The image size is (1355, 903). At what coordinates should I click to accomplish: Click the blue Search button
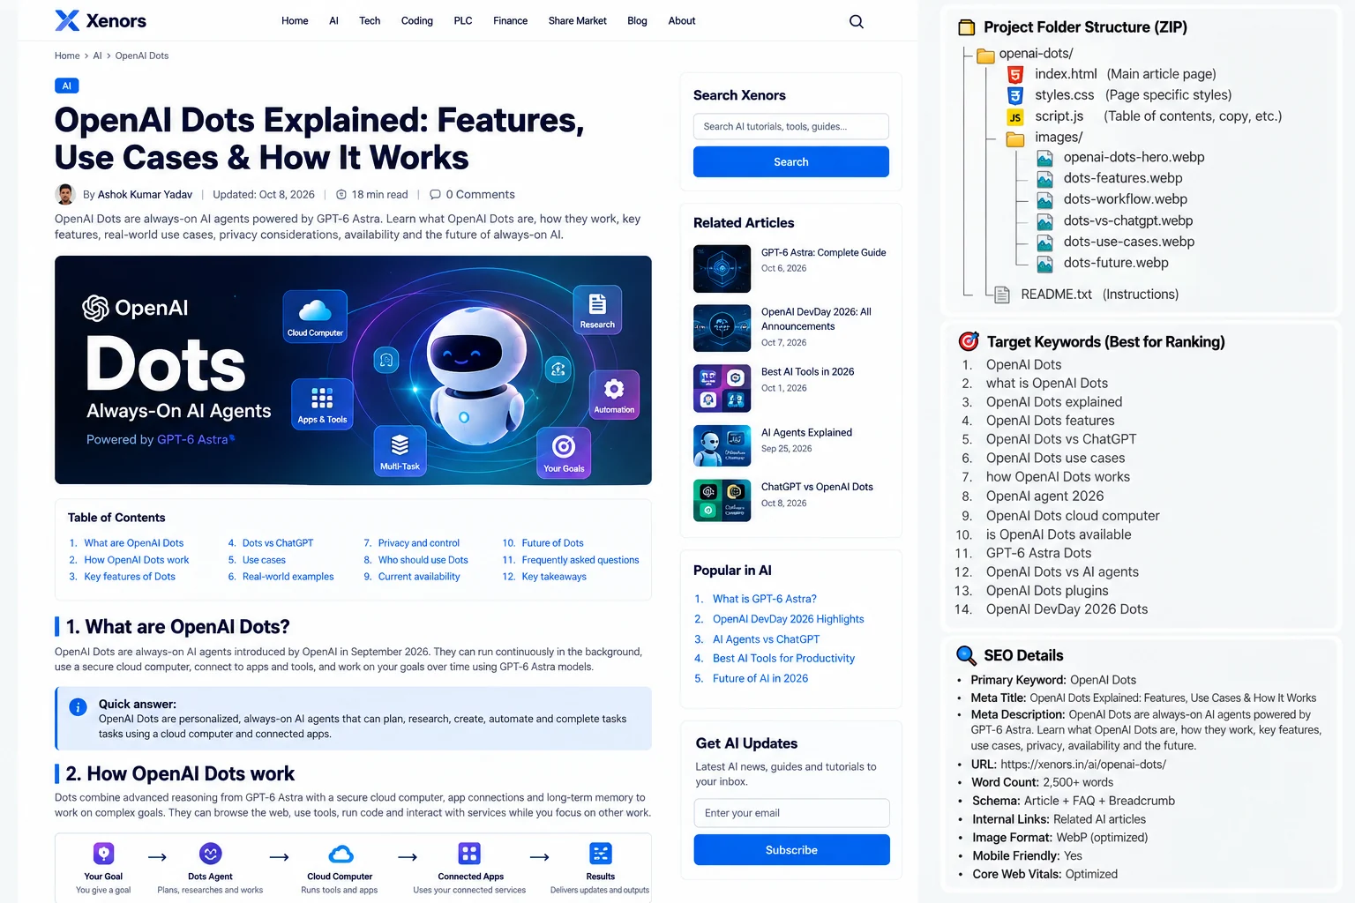click(x=791, y=162)
